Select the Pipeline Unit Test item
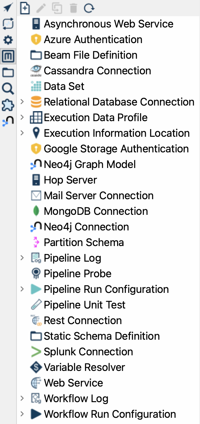The image size is (200, 424). point(84,305)
